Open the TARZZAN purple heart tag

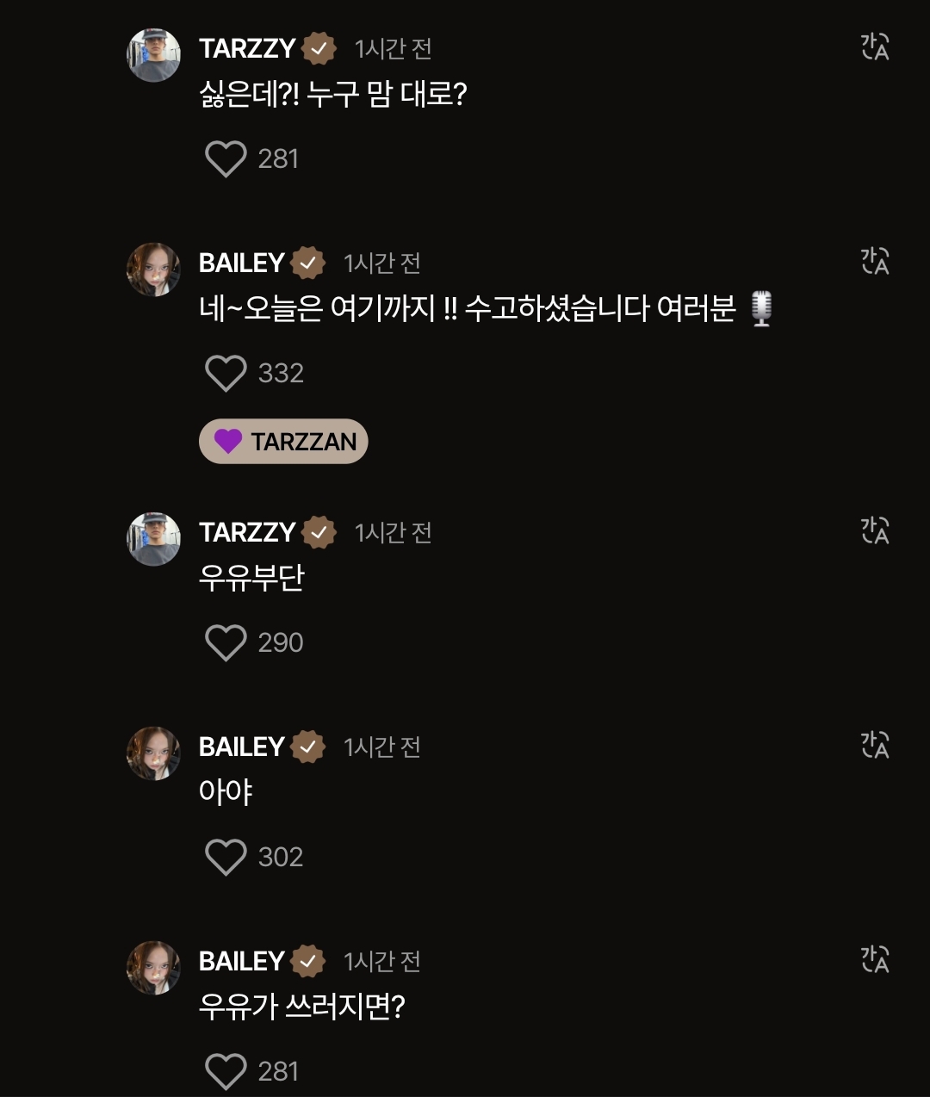point(283,442)
